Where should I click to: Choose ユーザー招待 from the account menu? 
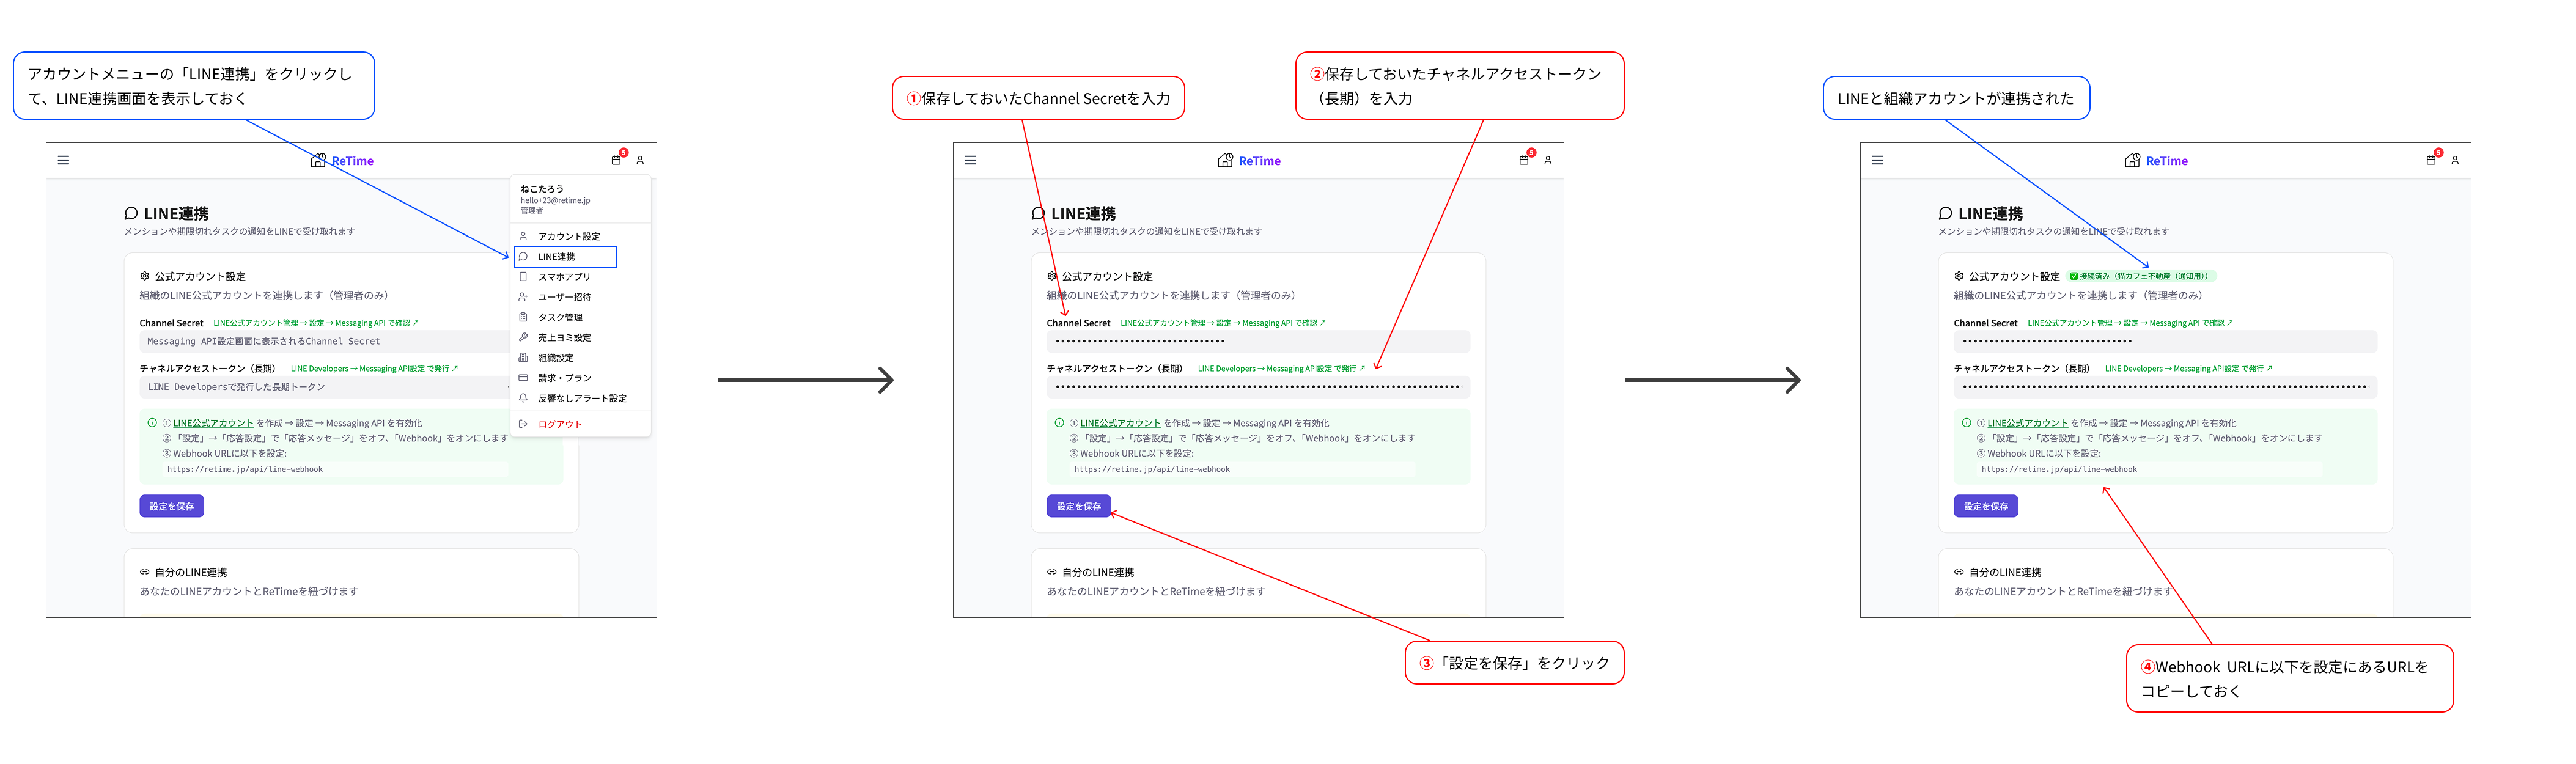[x=581, y=297]
